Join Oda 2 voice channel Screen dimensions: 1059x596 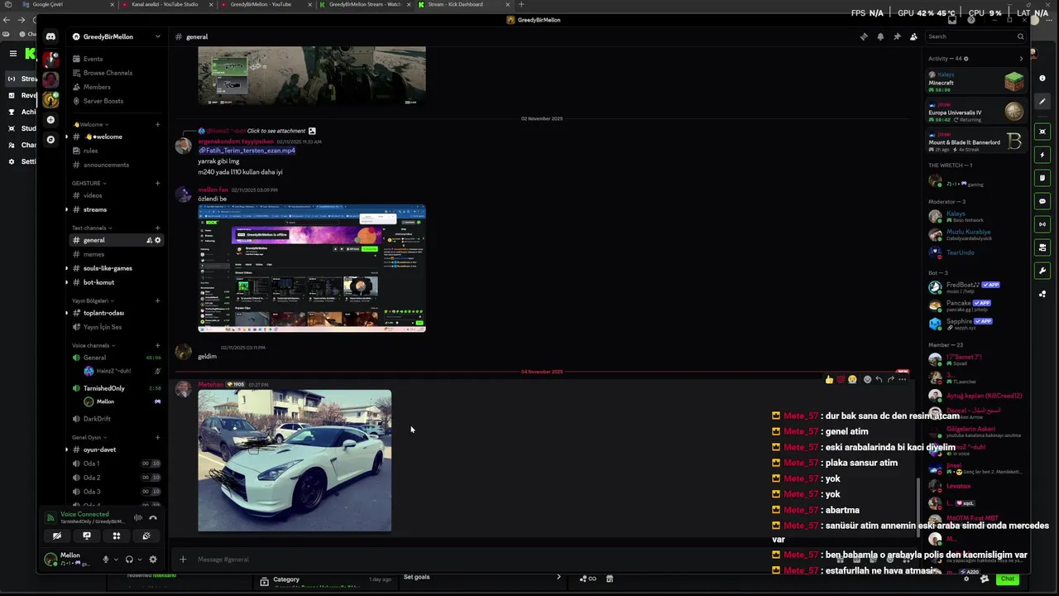[91, 478]
